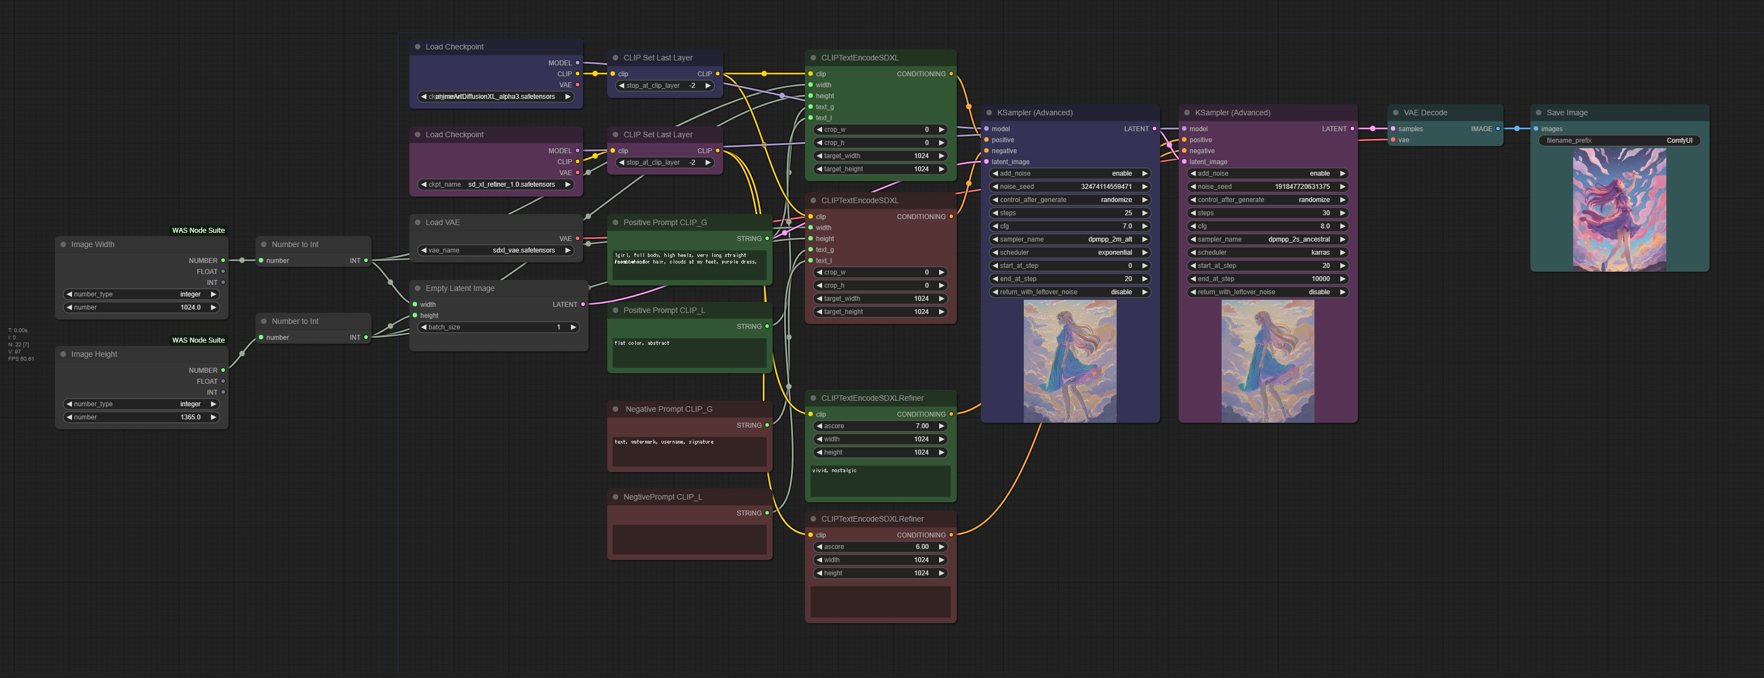
Task: Click the Positive Prompt CLIP_G collapse dot
Action: click(615, 222)
